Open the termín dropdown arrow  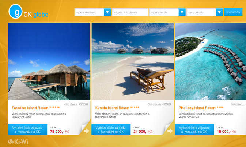click(x=182, y=12)
